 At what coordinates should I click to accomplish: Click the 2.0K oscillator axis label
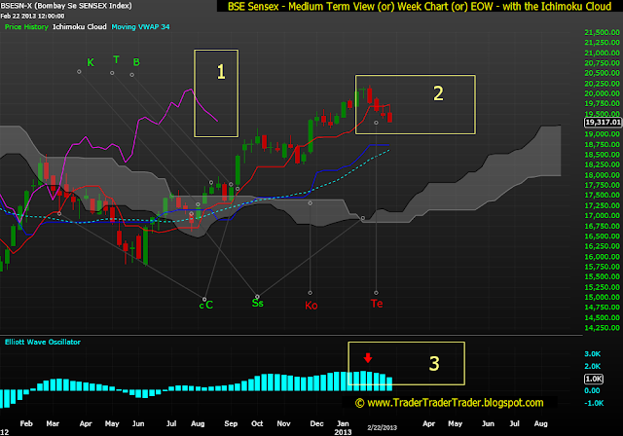tap(593, 366)
